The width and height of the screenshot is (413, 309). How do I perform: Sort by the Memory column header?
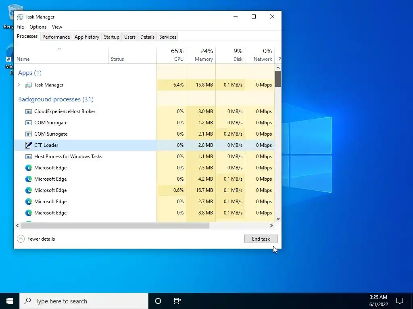click(x=201, y=55)
